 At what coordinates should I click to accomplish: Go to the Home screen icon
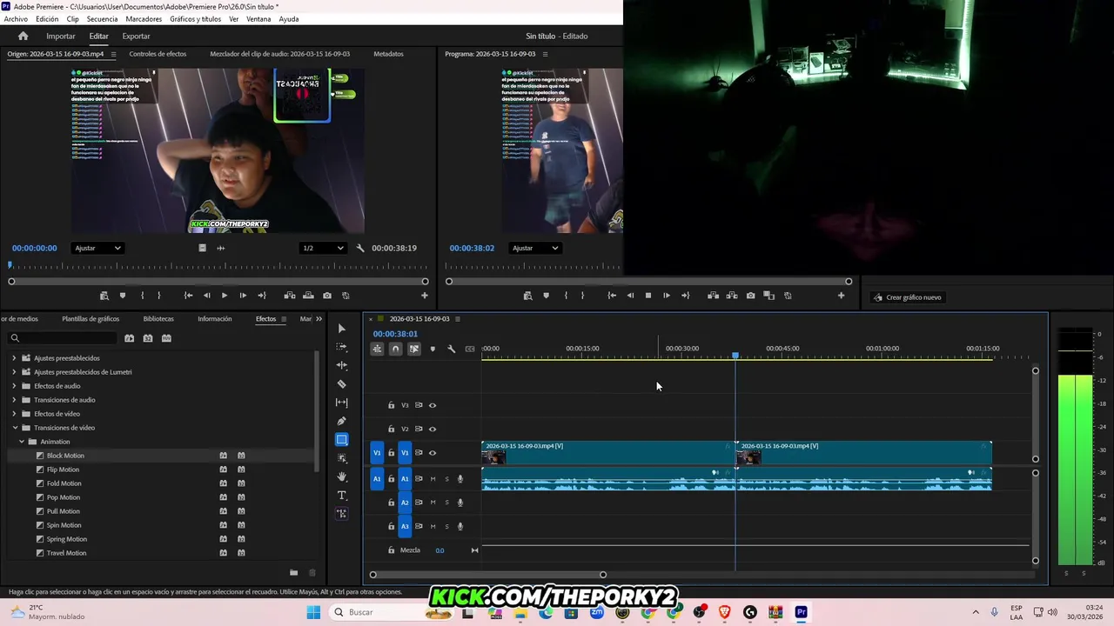[23, 36]
